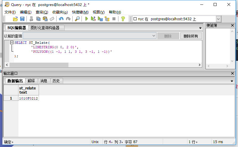This screenshot has height=147, width=238.
Task: Collapse the SELECT statement fold marker
Action: pyautogui.click(x=12, y=43)
